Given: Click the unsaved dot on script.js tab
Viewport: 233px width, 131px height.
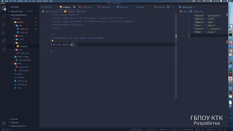Looking at the screenshot, I should (74, 7).
